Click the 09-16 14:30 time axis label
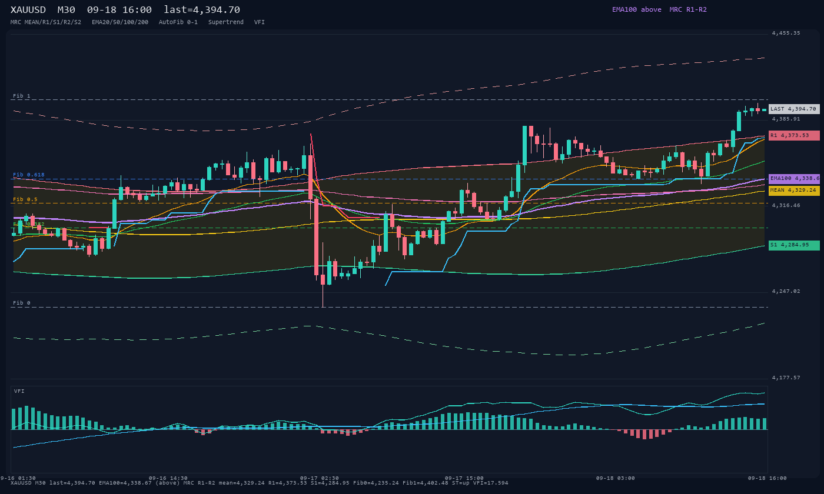The height and width of the screenshot is (494, 824). pyautogui.click(x=168, y=478)
